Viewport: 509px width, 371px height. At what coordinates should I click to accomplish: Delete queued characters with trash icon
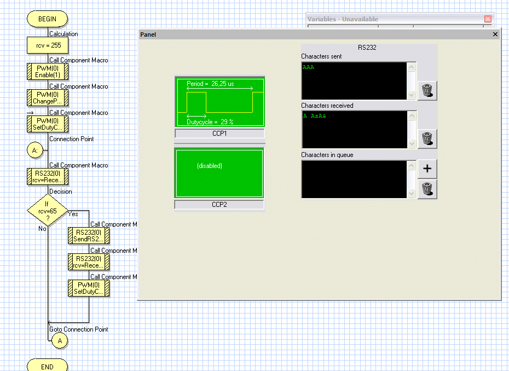[427, 189]
